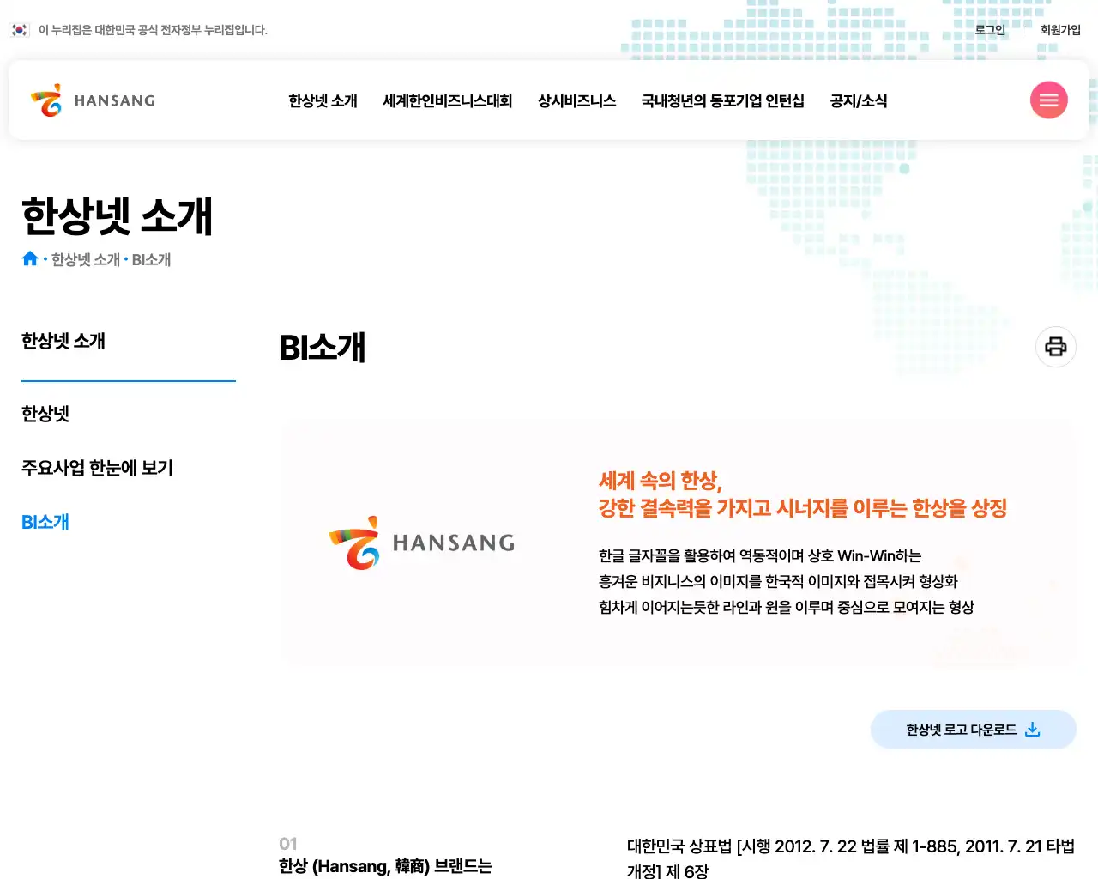The image size is (1098, 879).
Task: Select 주요사업 한눈에 보기 sidebar item
Action: (x=97, y=468)
